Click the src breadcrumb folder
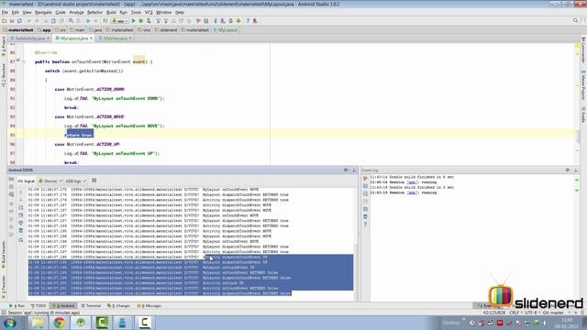The image size is (587, 330). coord(61,30)
